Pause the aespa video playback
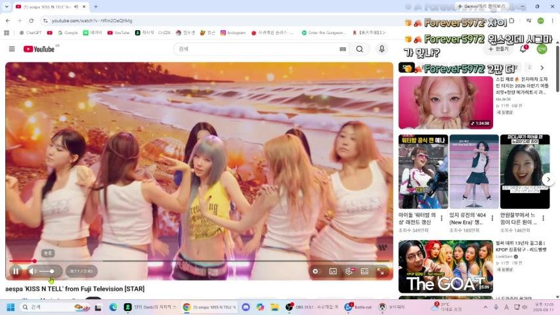The height and width of the screenshot is (315, 560). pyautogui.click(x=16, y=271)
